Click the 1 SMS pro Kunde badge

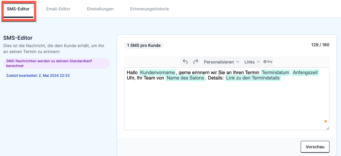[144, 45]
